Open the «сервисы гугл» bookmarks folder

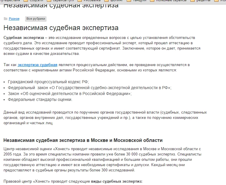click(60, 1)
